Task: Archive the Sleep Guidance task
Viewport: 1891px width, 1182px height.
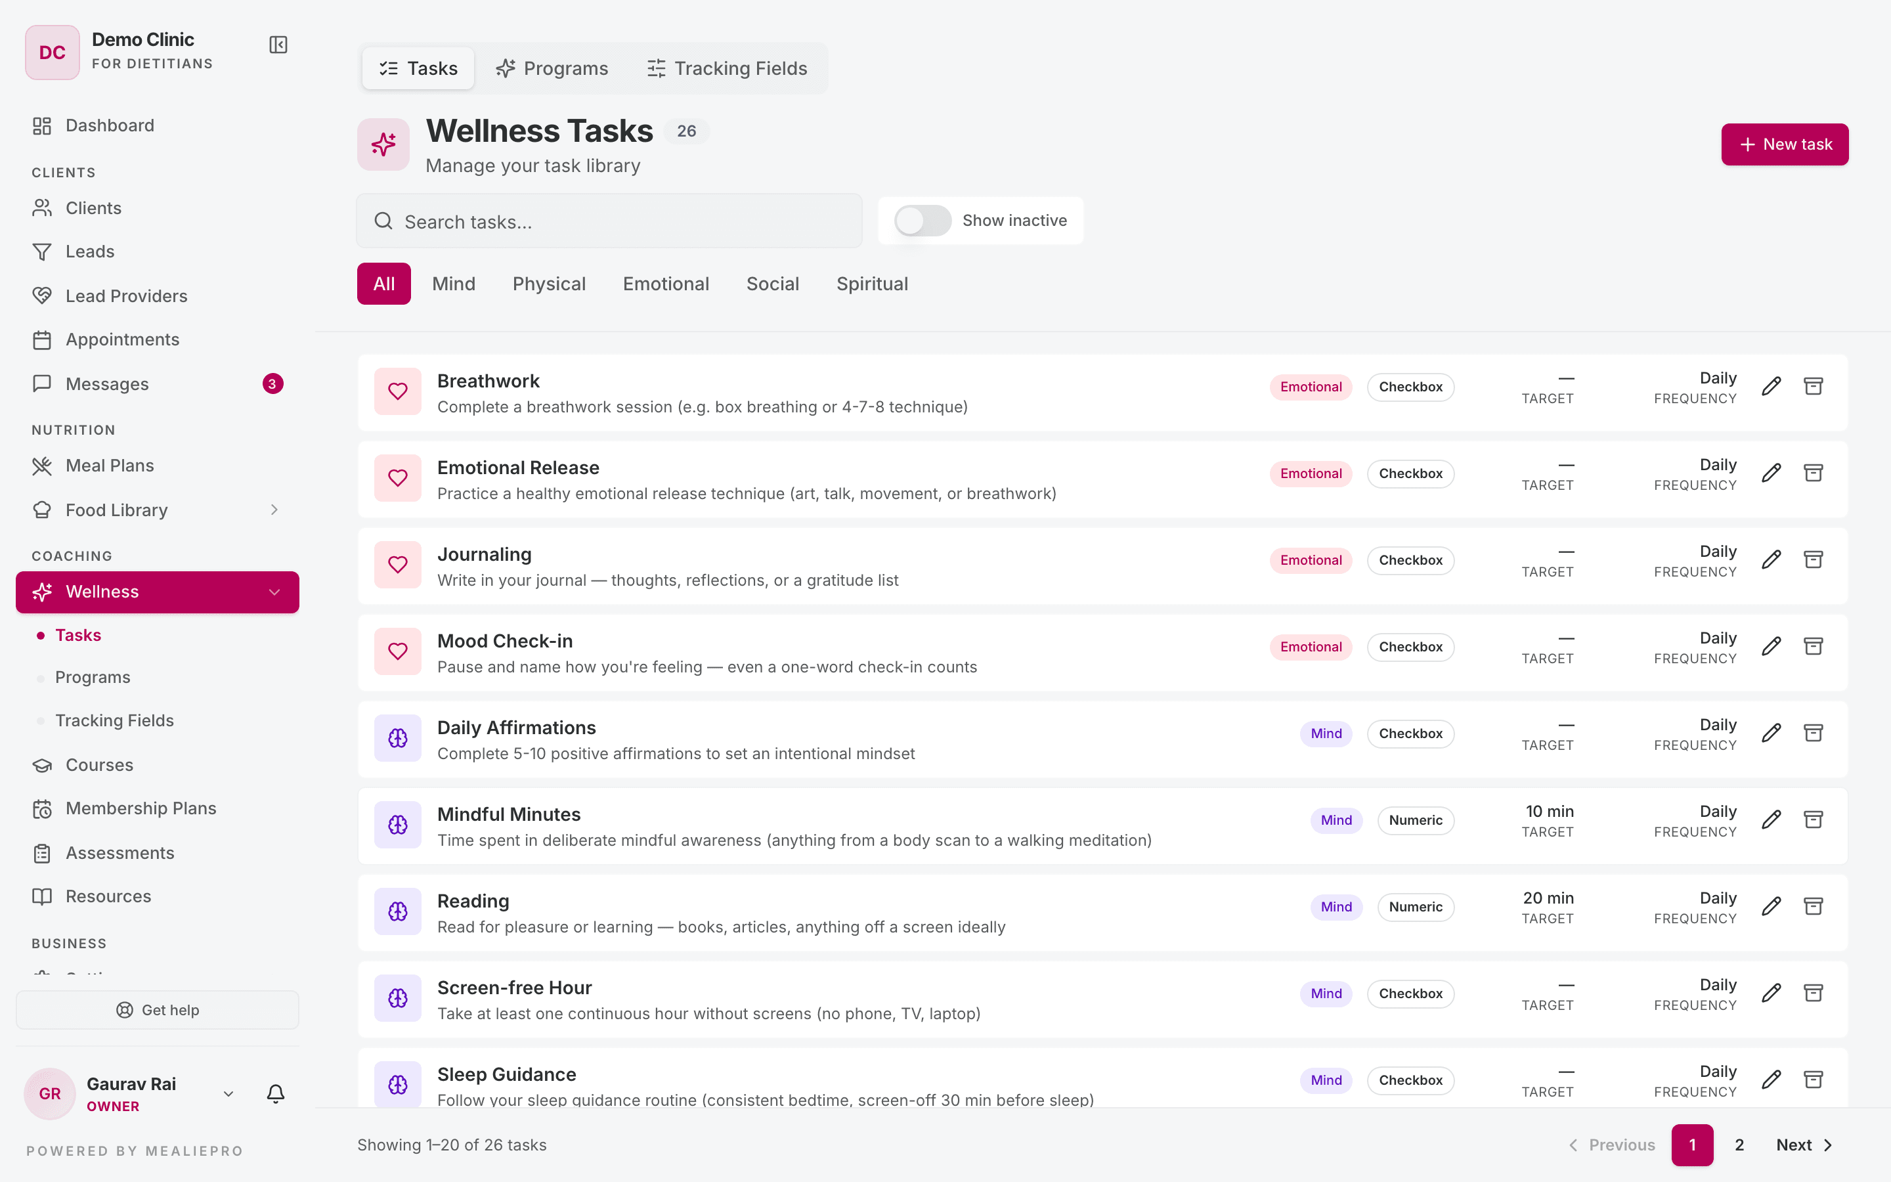Action: (1813, 1080)
